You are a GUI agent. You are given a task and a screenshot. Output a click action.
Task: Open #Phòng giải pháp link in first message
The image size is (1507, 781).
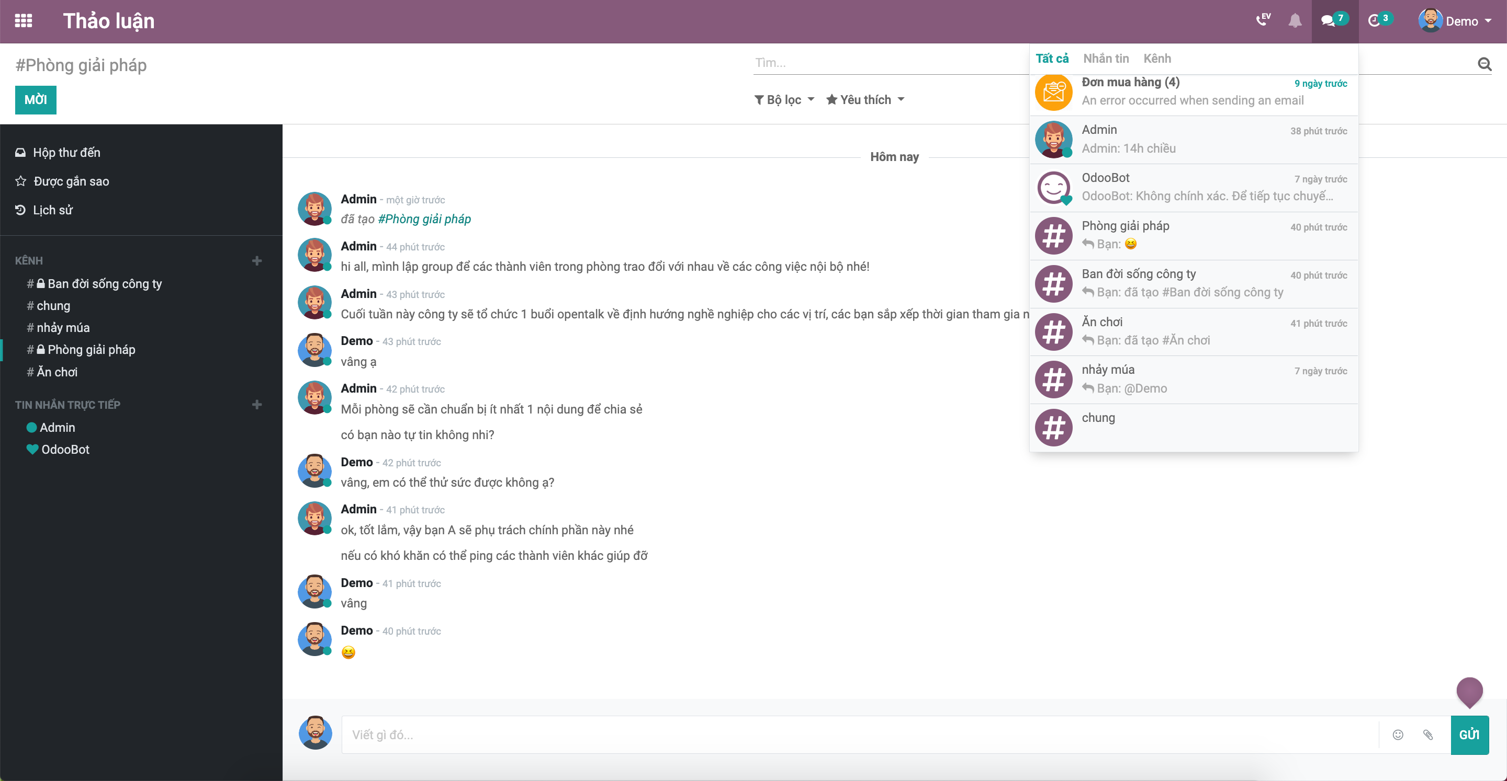pyautogui.click(x=424, y=219)
